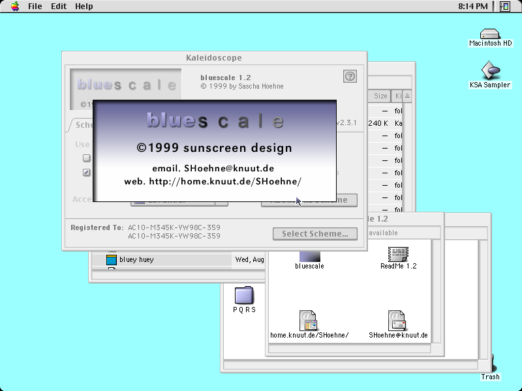Screen dimensions: 522x391
Task: Click the '240 K' size cell
Action: (x=378, y=123)
